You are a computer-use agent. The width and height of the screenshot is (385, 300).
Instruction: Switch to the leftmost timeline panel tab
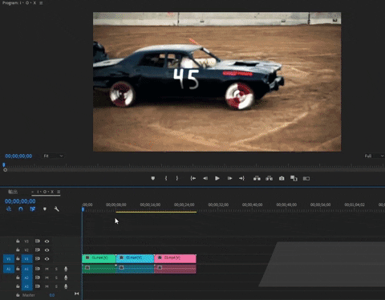pos(13,192)
